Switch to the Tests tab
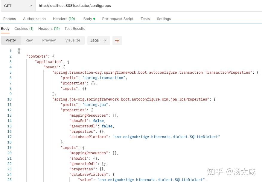 click(x=145, y=19)
